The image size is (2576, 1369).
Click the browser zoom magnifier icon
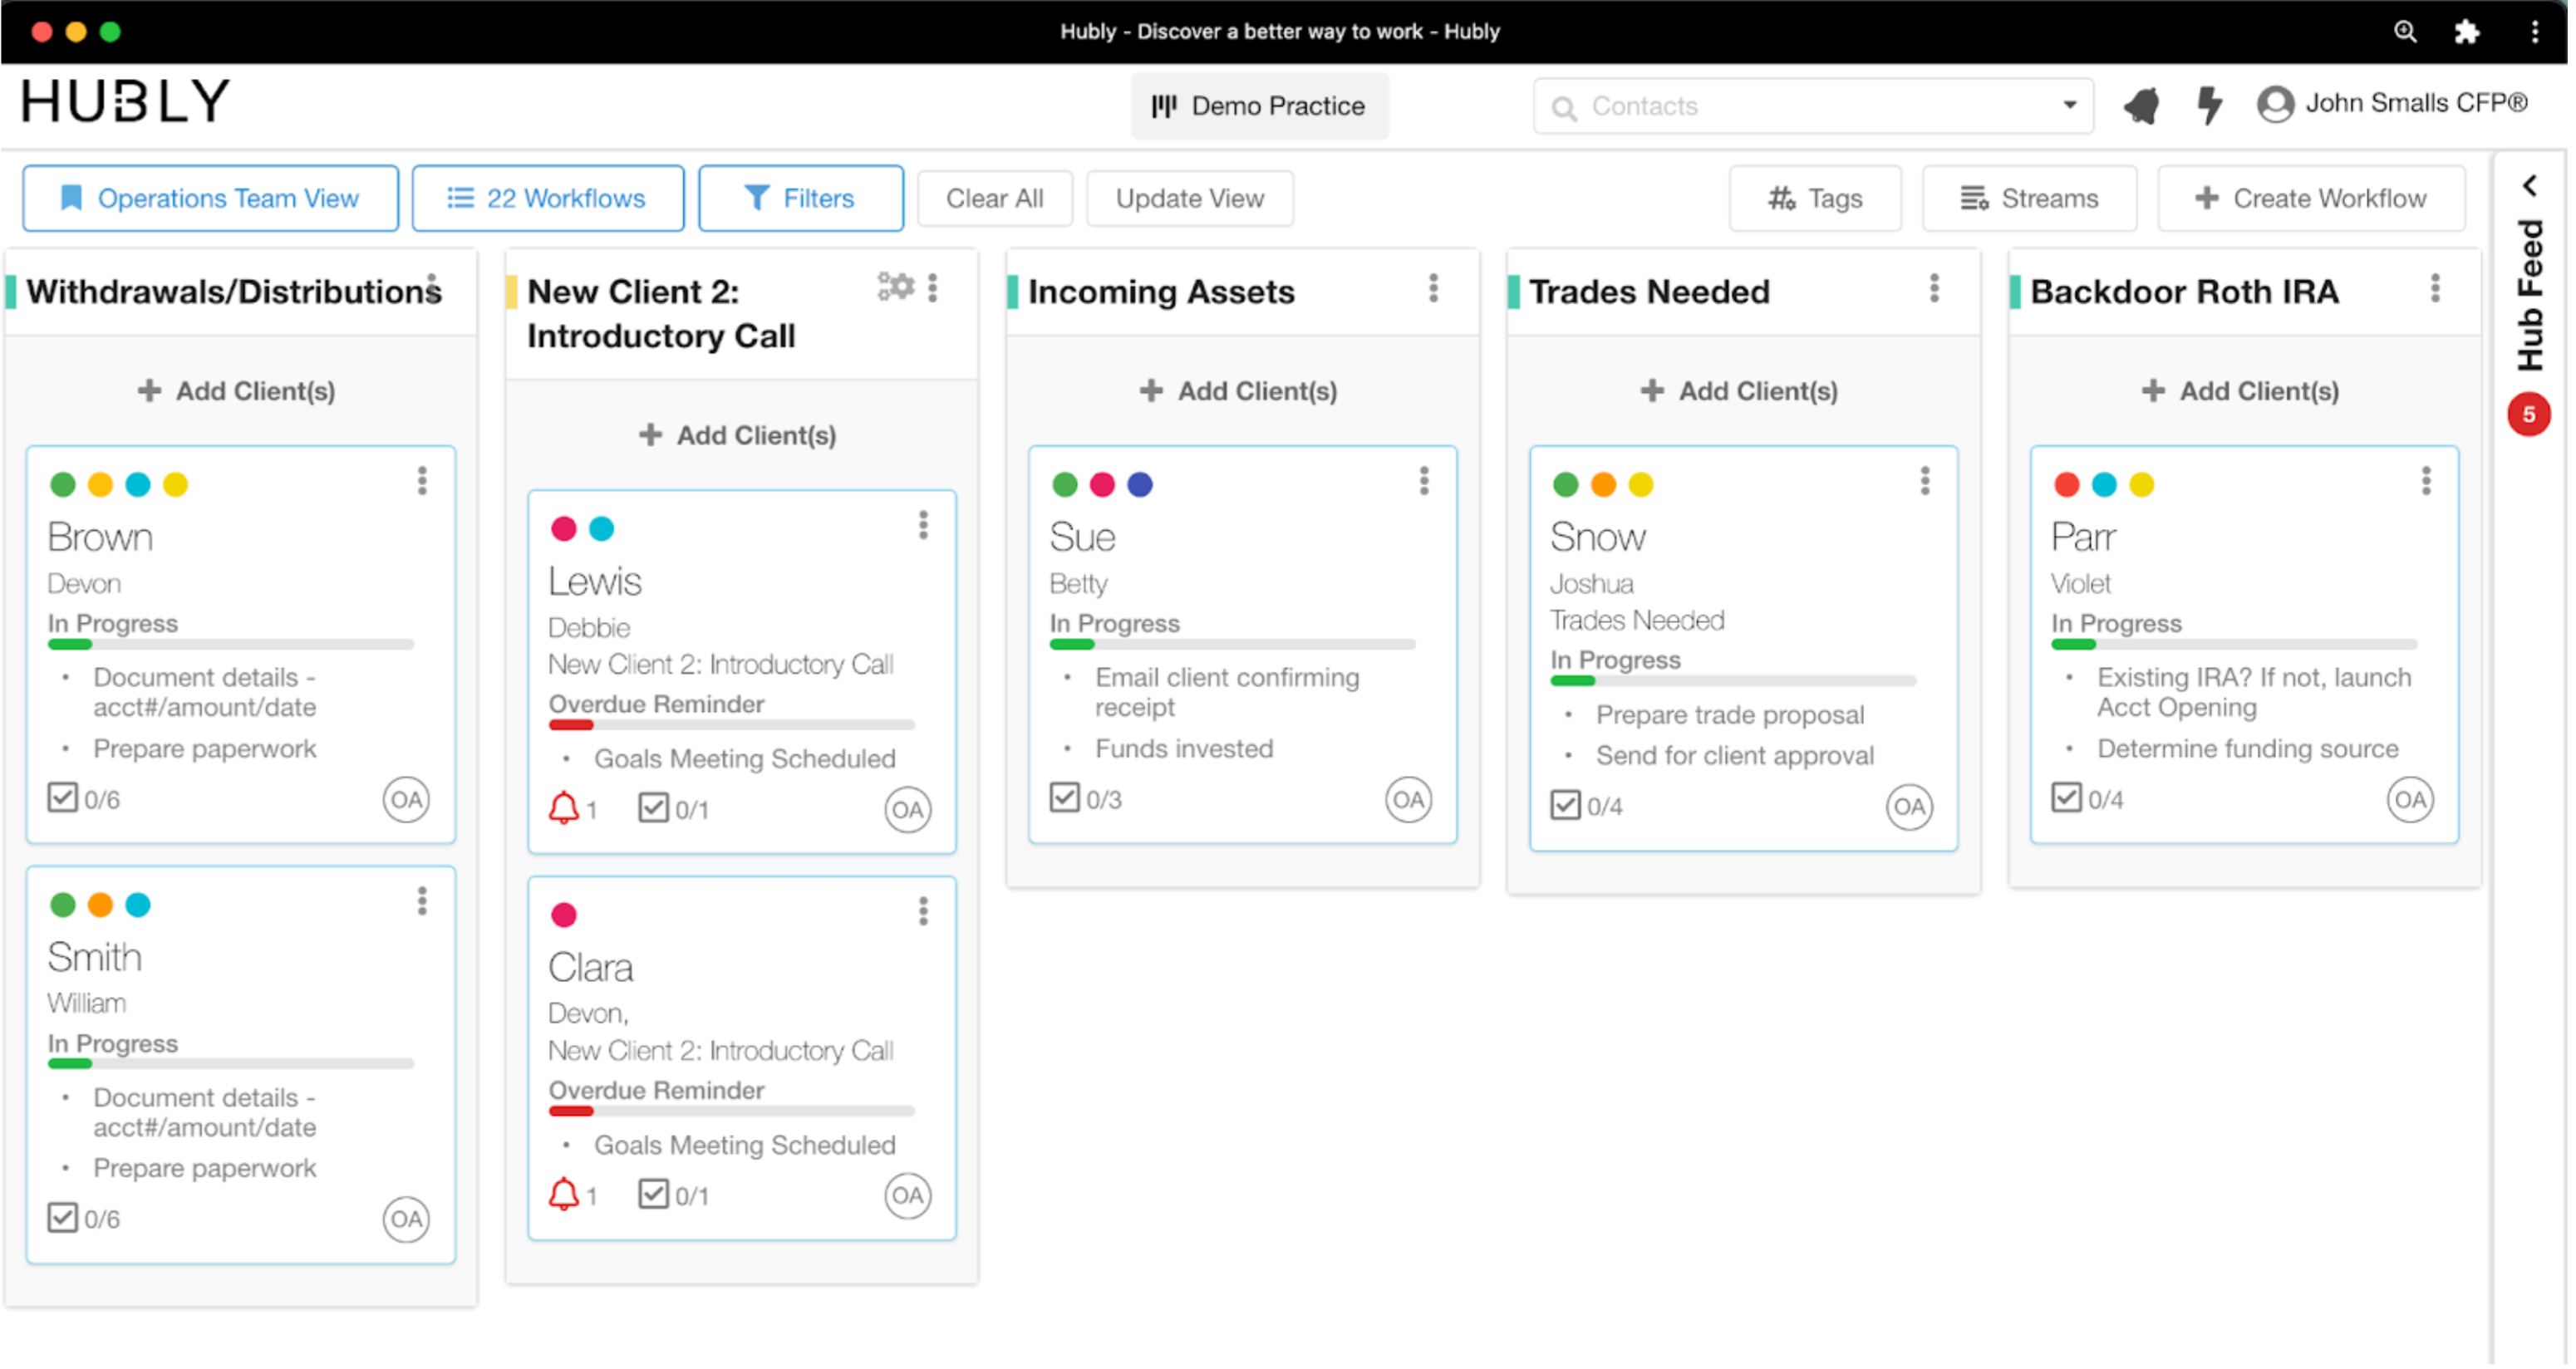(x=2404, y=32)
